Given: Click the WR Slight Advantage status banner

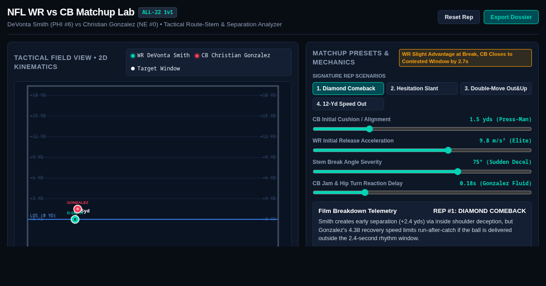Looking at the screenshot, I should tap(465, 58).
